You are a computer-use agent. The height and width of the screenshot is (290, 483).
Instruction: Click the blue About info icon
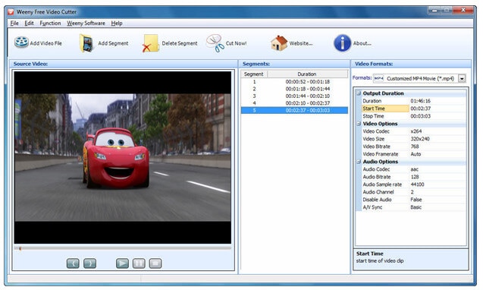point(342,43)
